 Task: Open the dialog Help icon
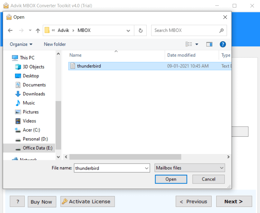[223, 44]
